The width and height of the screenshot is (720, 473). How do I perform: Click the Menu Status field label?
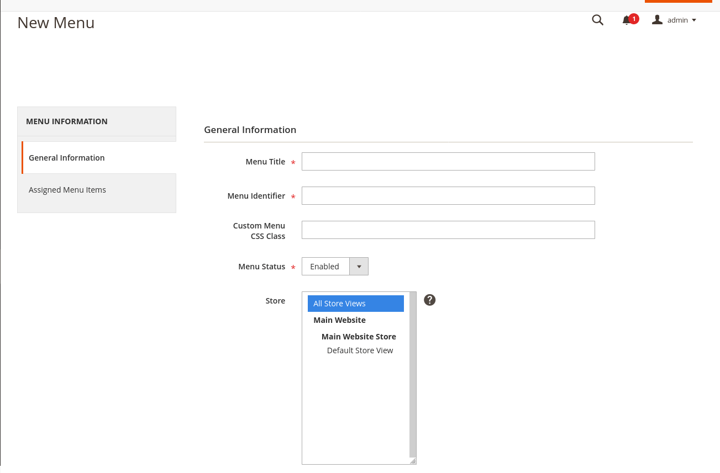pos(262,267)
